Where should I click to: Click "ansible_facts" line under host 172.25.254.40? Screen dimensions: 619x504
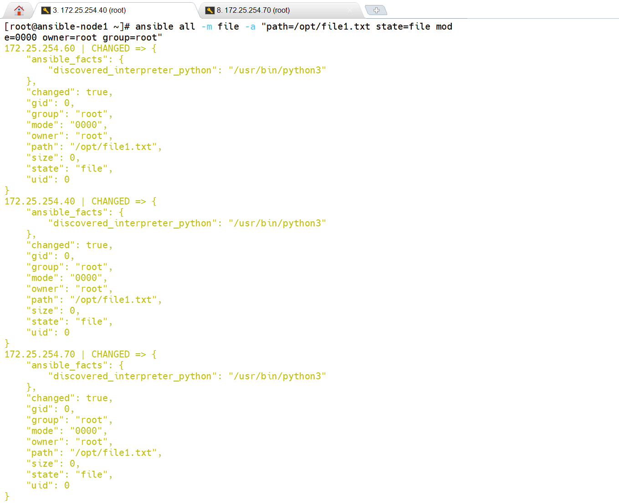pyautogui.click(x=75, y=212)
